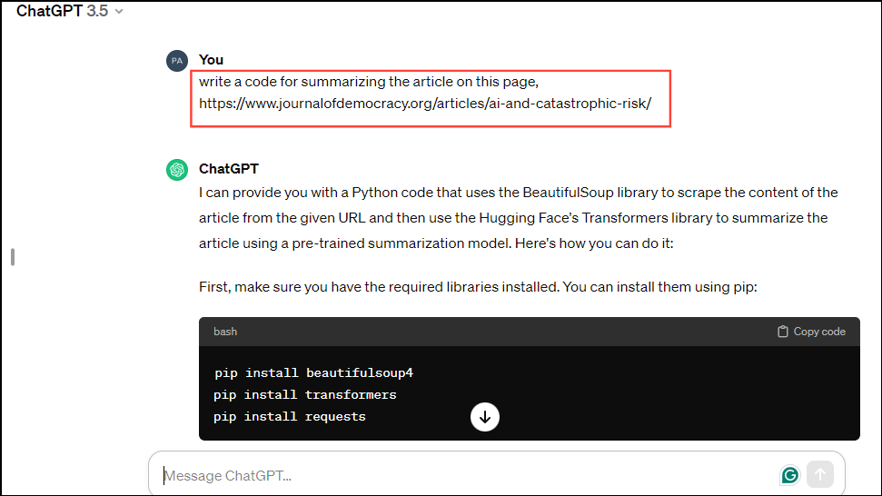This screenshot has width=882, height=496.
Task: Click the PA user avatar icon
Action: [x=176, y=61]
